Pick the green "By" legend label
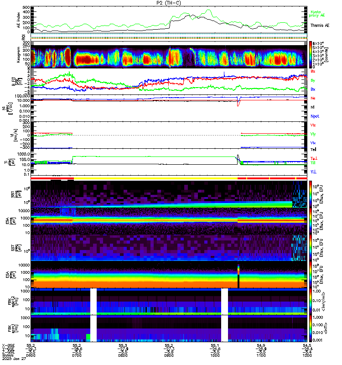The image size is (342, 365). (x=313, y=80)
